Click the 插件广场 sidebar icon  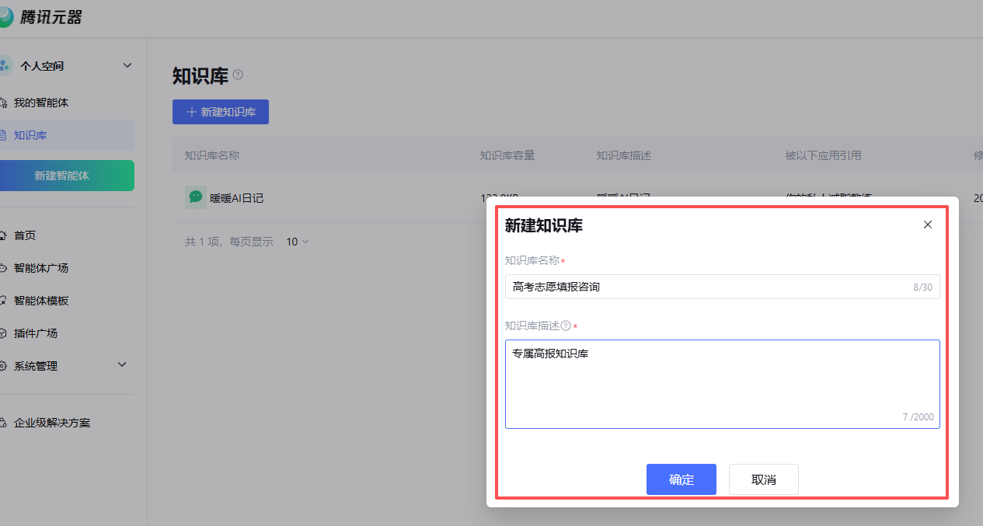click(4, 333)
